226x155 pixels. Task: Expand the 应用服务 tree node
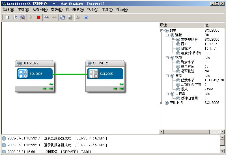pos(162,103)
